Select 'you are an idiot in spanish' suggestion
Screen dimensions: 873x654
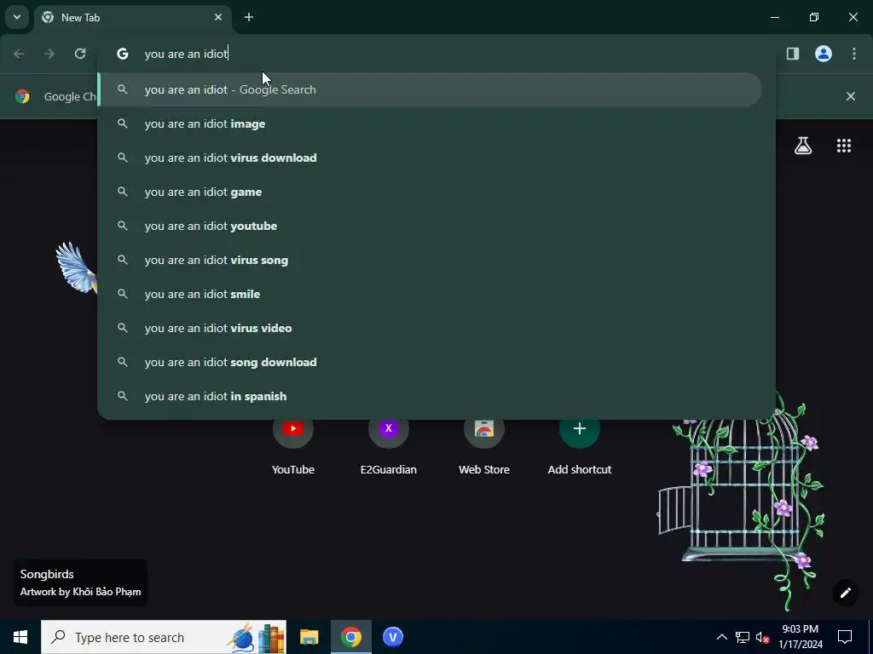(x=430, y=396)
